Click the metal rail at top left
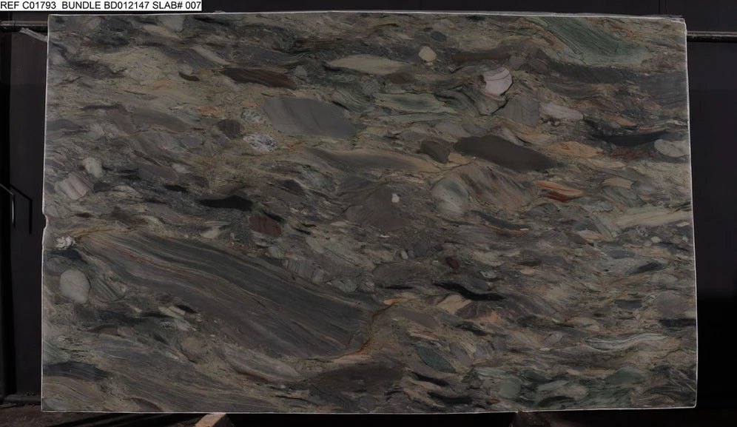Screen dimensions: 737x427 [22, 26]
